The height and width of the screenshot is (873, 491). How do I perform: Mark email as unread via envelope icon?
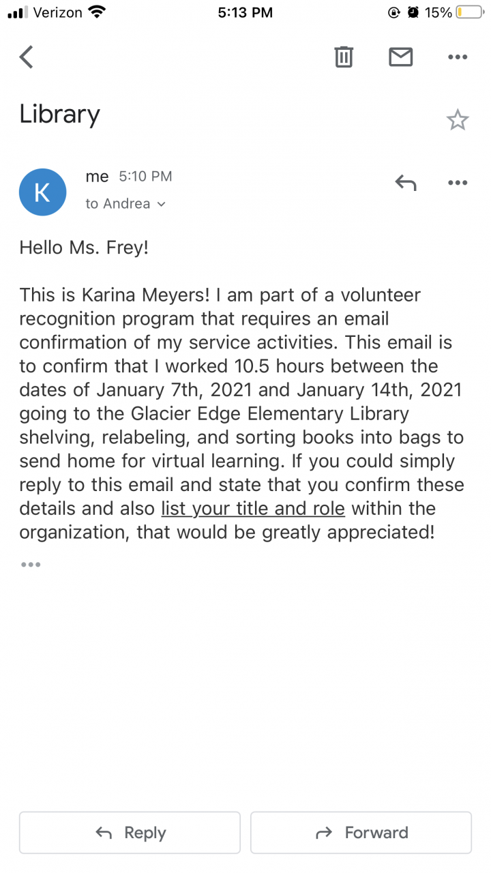(x=401, y=57)
